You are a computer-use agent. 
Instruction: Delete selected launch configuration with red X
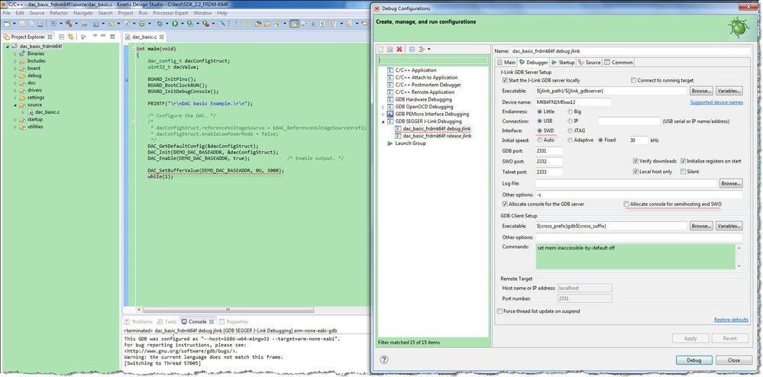tap(399, 50)
